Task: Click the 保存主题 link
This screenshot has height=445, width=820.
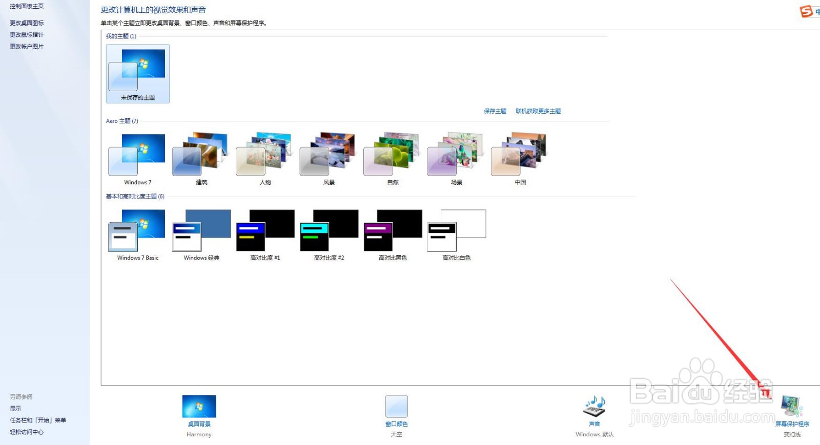Action: tap(495, 111)
